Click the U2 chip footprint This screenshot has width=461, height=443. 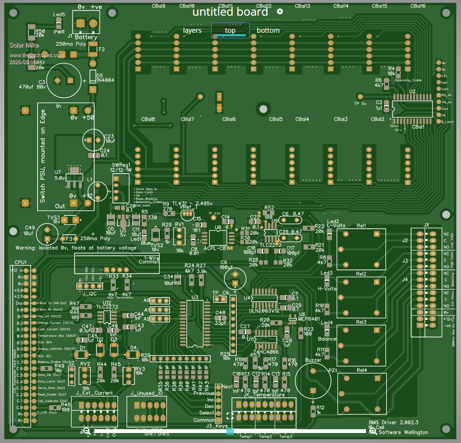click(x=412, y=108)
